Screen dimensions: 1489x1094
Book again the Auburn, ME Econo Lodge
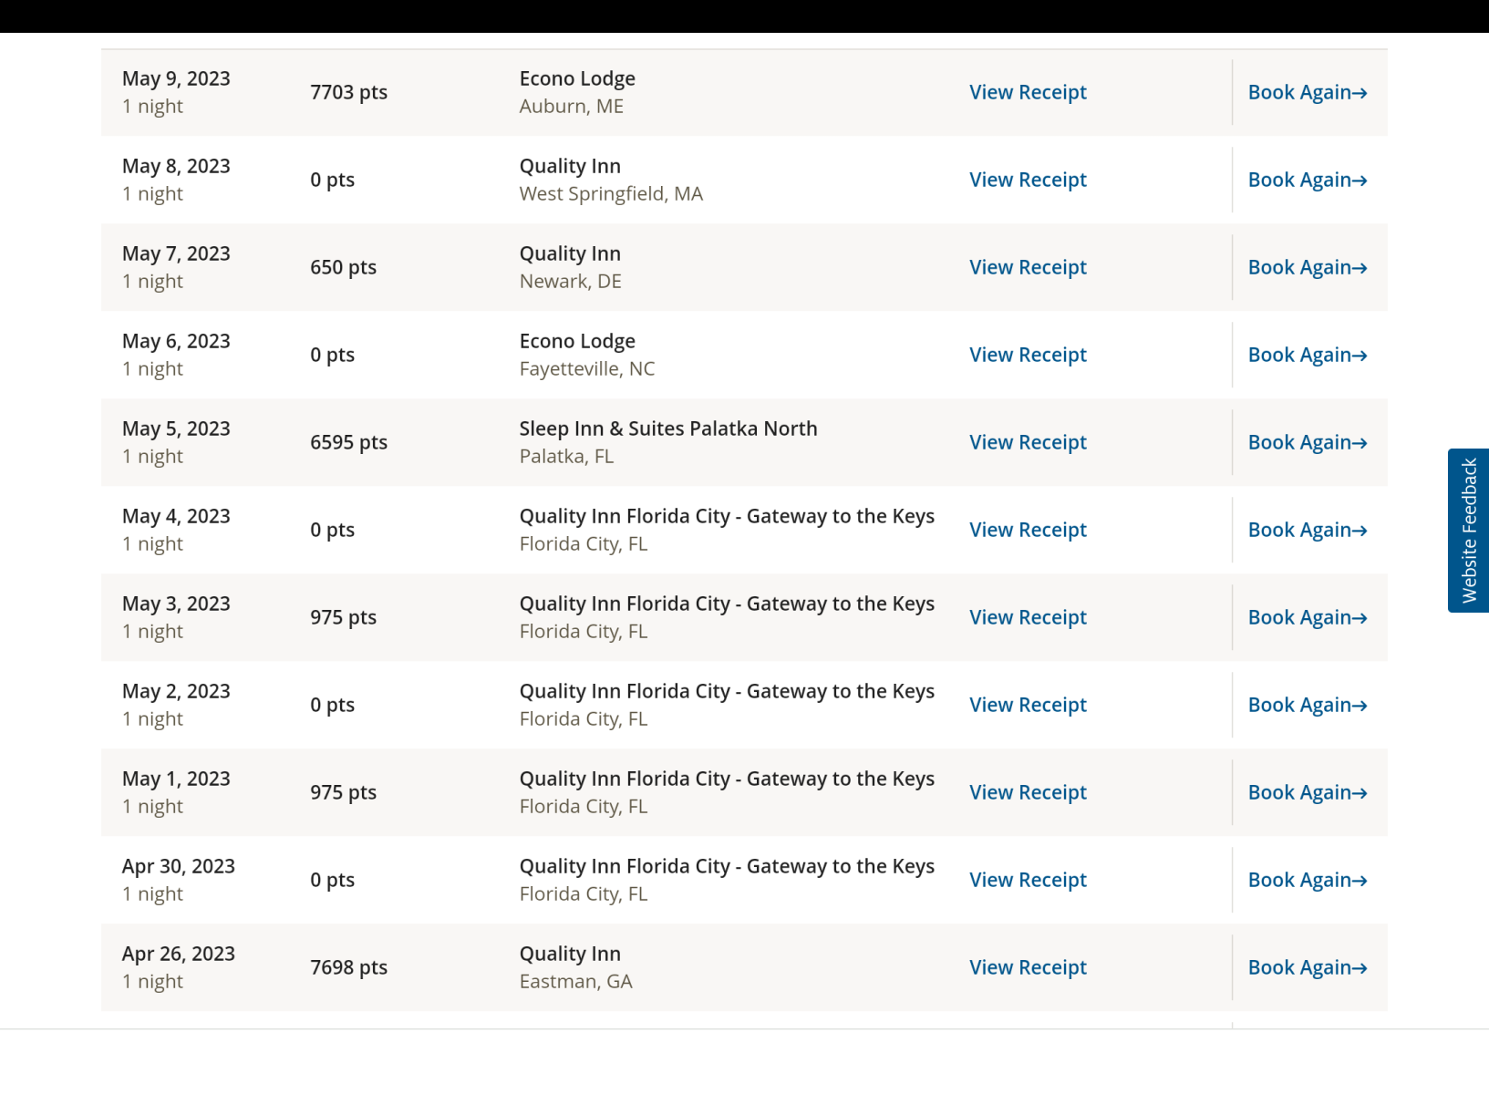[x=1307, y=92]
